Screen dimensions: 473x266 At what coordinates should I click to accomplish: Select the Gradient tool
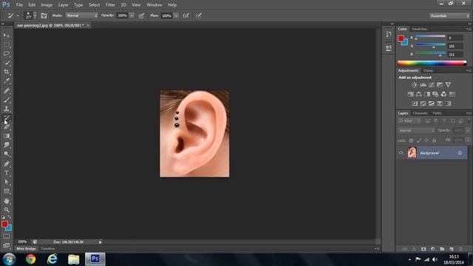7,136
